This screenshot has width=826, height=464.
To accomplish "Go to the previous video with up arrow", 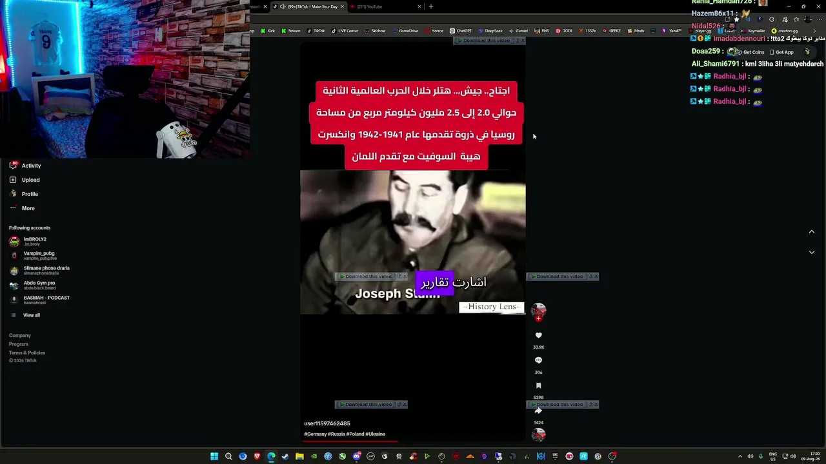I will [x=812, y=232].
